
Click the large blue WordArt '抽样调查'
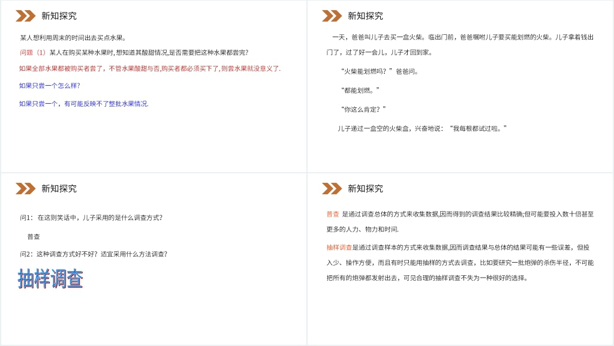click(50, 279)
